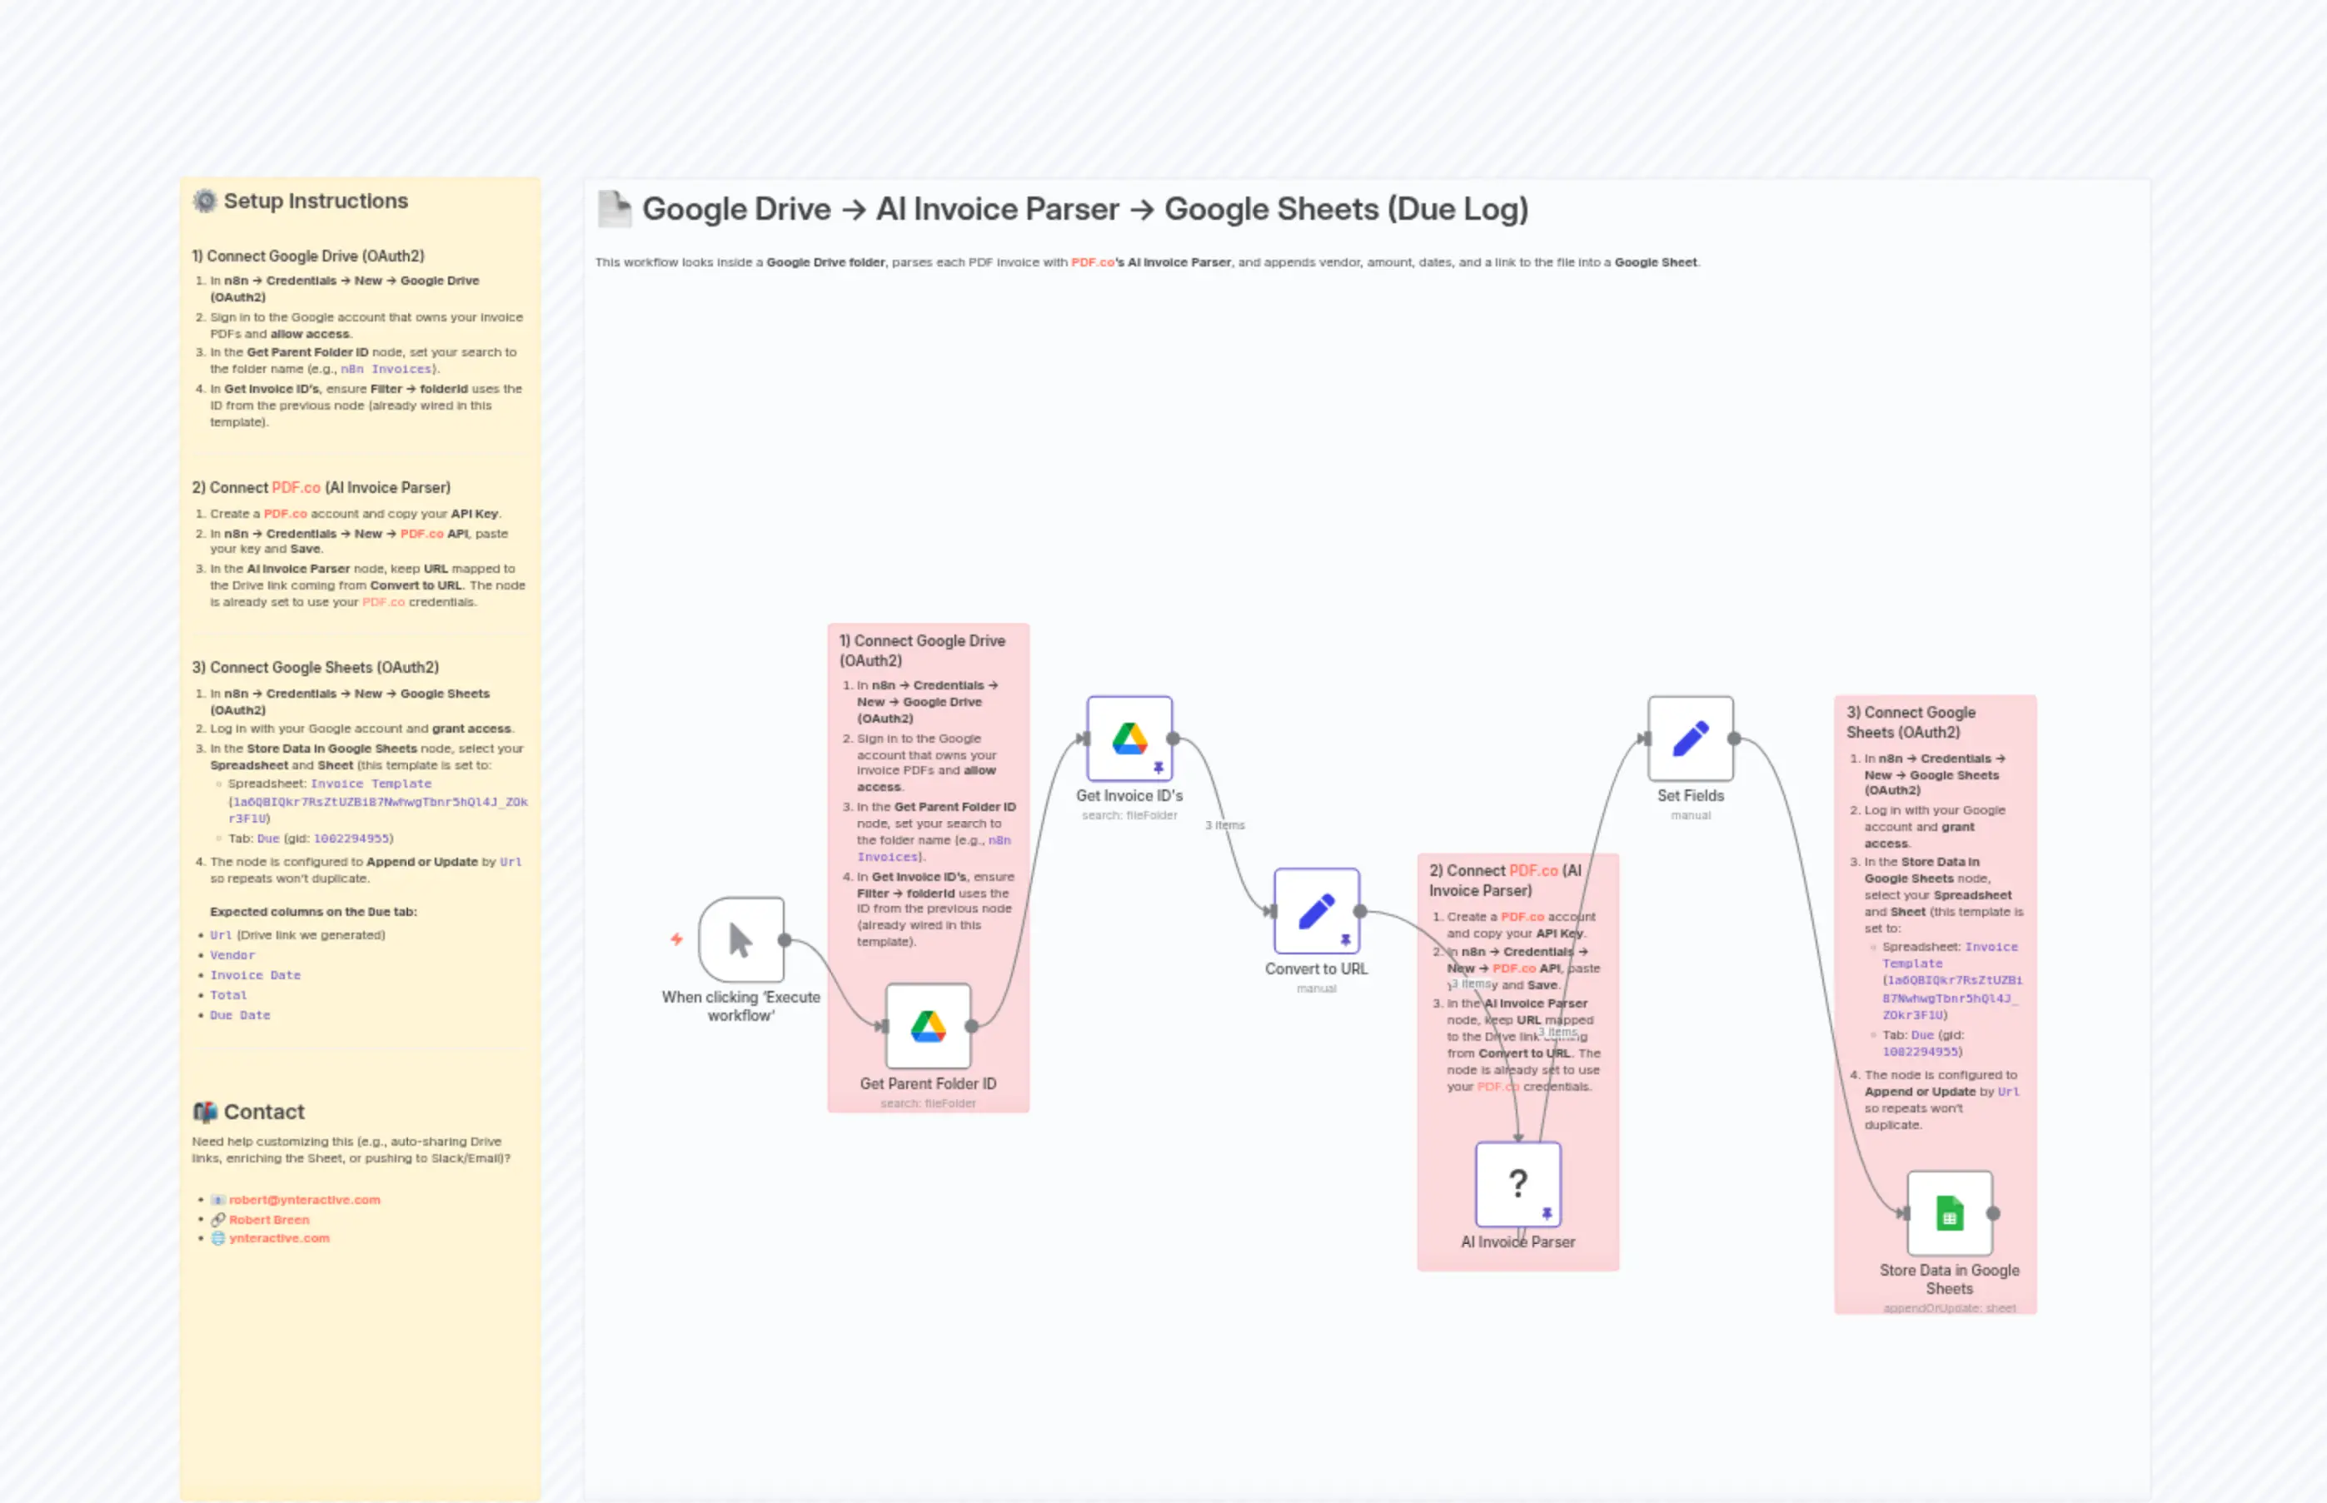Click the mailbox icon beside the Contact heading
The height and width of the screenshot is (1503, 2327).
coord(206,1112)
